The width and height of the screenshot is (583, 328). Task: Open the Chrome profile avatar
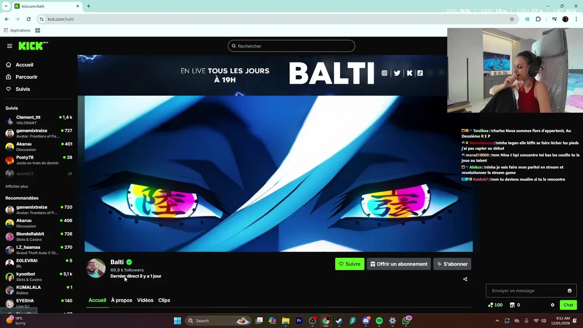point(565,19)
